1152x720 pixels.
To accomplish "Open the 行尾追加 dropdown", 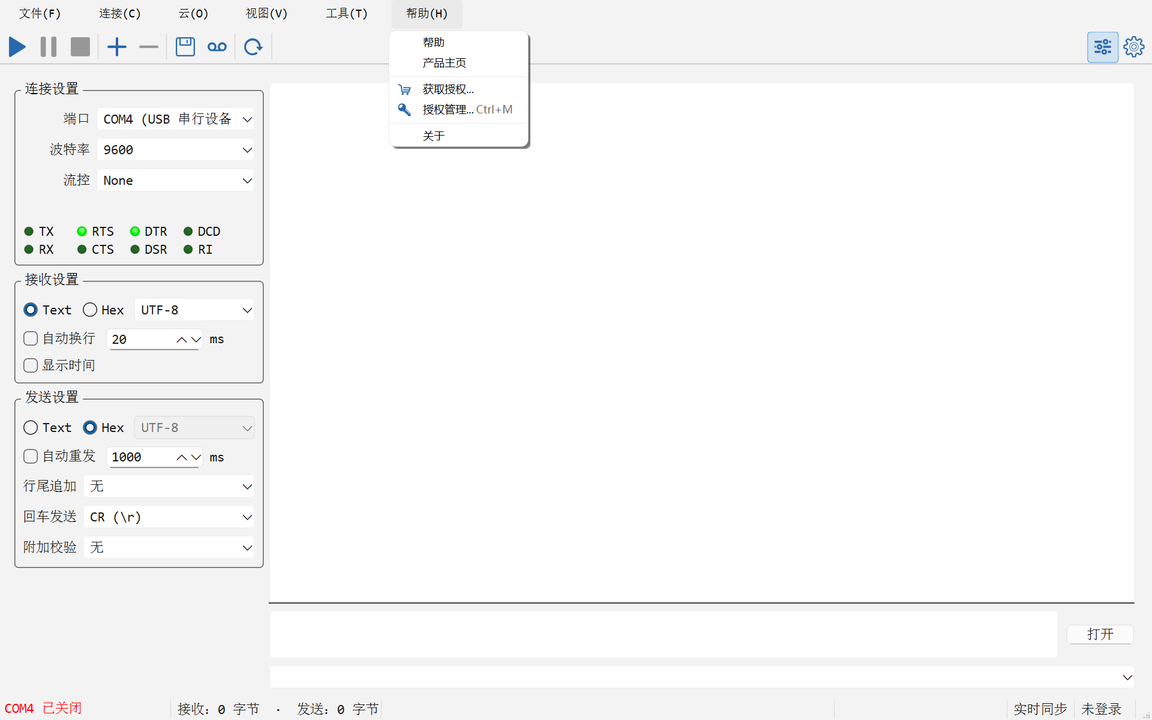I will pyautogui.click(x=169, y=487).
